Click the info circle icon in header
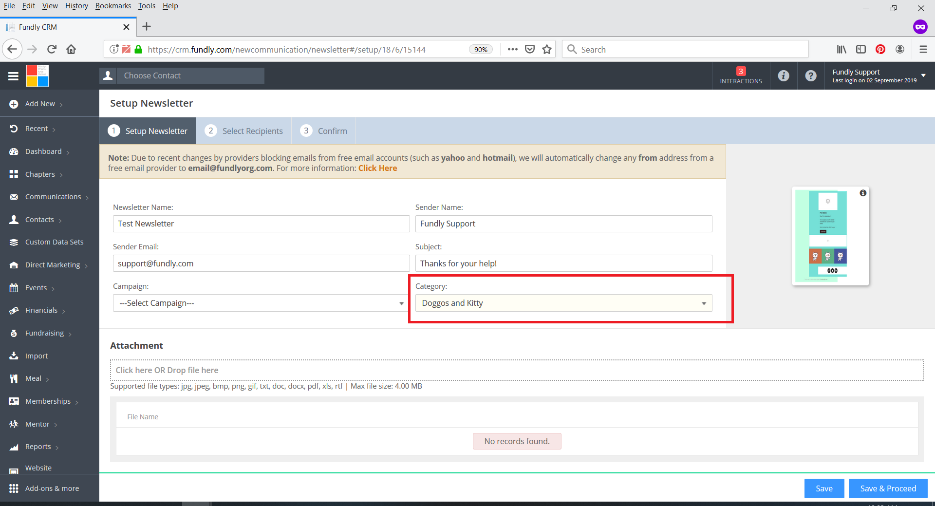The width and height of the screenshot is (935, 506). [x=783, y=75]
